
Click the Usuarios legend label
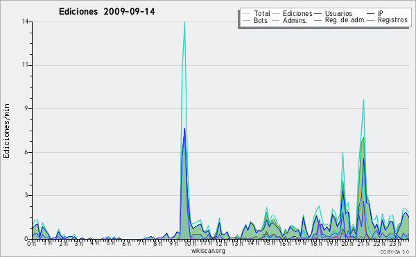pos(338,13)
